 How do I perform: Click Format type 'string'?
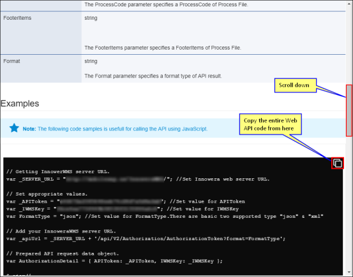pyautogui.click(x=91, y=61)
